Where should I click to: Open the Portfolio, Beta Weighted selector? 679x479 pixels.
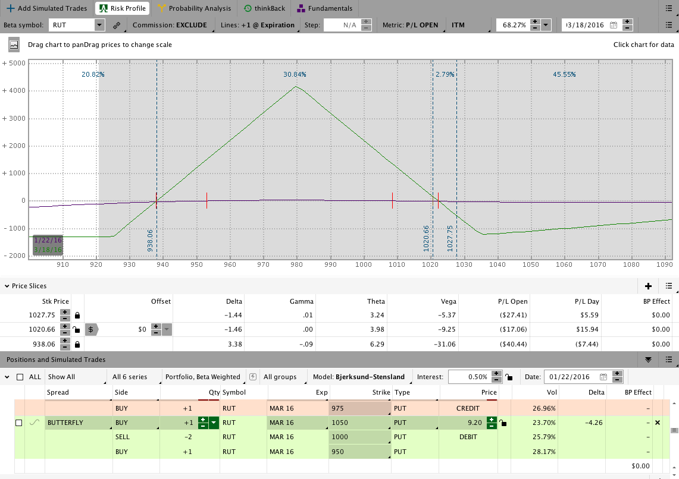click(x=203, y=377)
